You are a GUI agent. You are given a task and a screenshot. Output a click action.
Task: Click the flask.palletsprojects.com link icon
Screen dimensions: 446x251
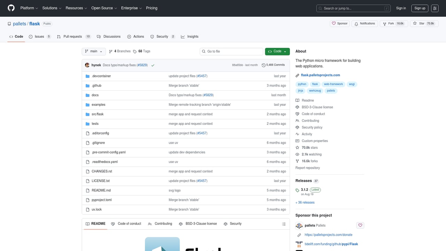tap(297, 75)
